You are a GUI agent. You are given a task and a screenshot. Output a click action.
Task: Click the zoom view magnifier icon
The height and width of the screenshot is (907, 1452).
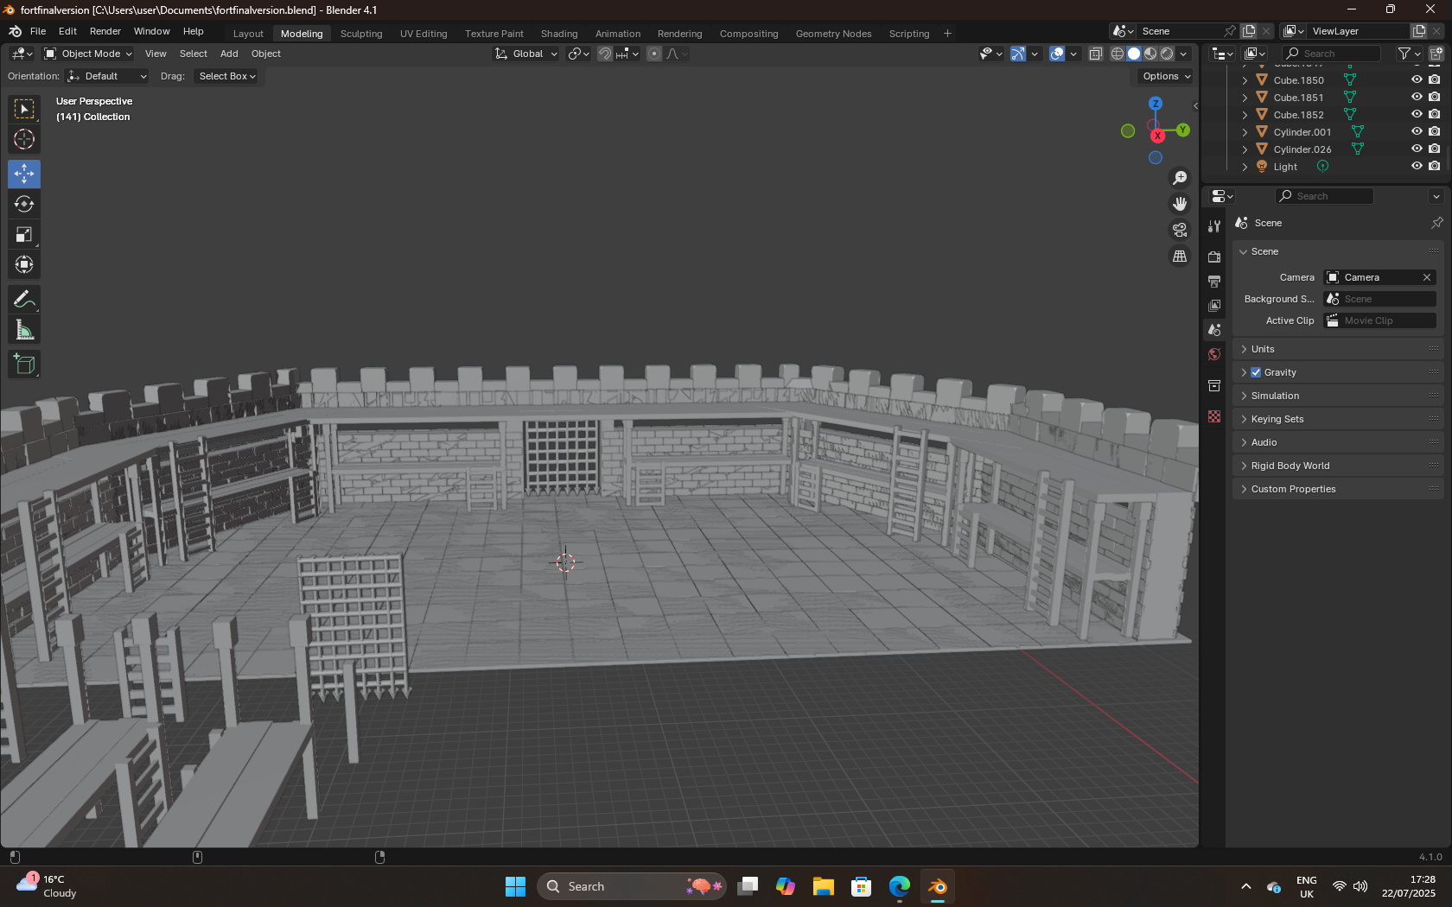(1180, 178)
